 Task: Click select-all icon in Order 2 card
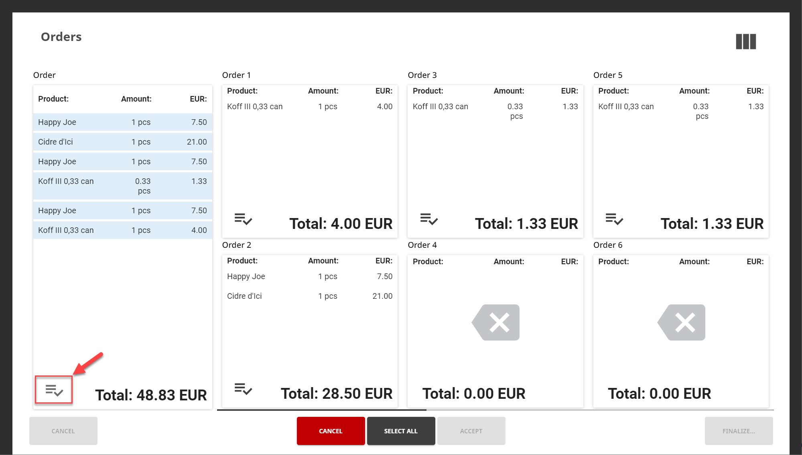coord(243,389)
